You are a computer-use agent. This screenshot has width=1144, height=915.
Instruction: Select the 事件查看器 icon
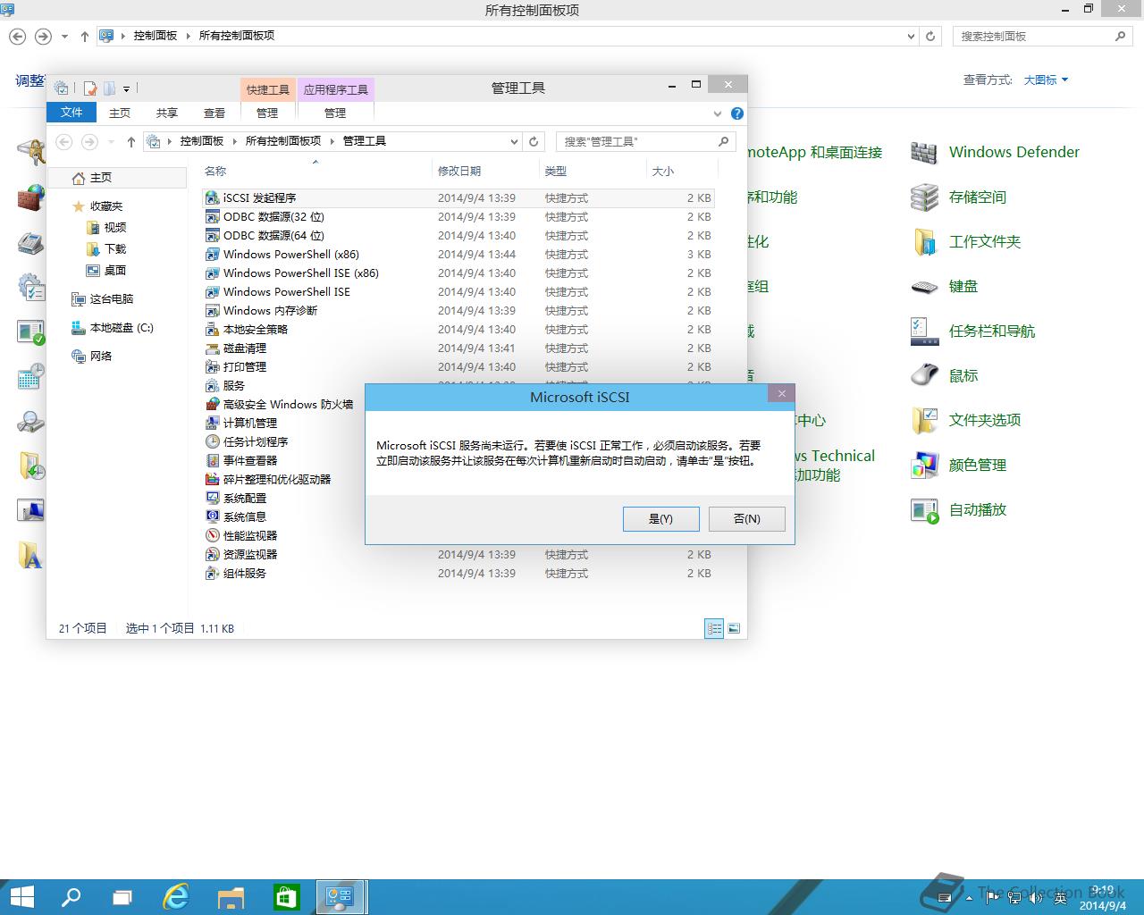coord(213,460)
